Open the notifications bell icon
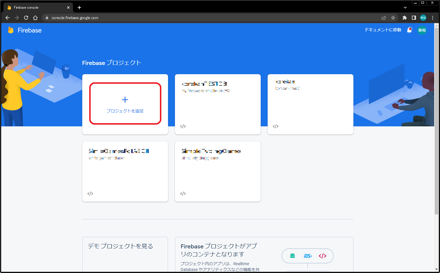The width and height of the screenshot is (440, 273). pos(409,30)
